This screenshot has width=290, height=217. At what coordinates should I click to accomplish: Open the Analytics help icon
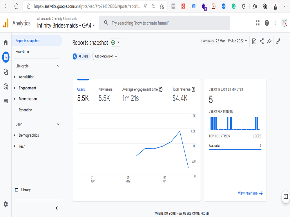click(267, 23)
